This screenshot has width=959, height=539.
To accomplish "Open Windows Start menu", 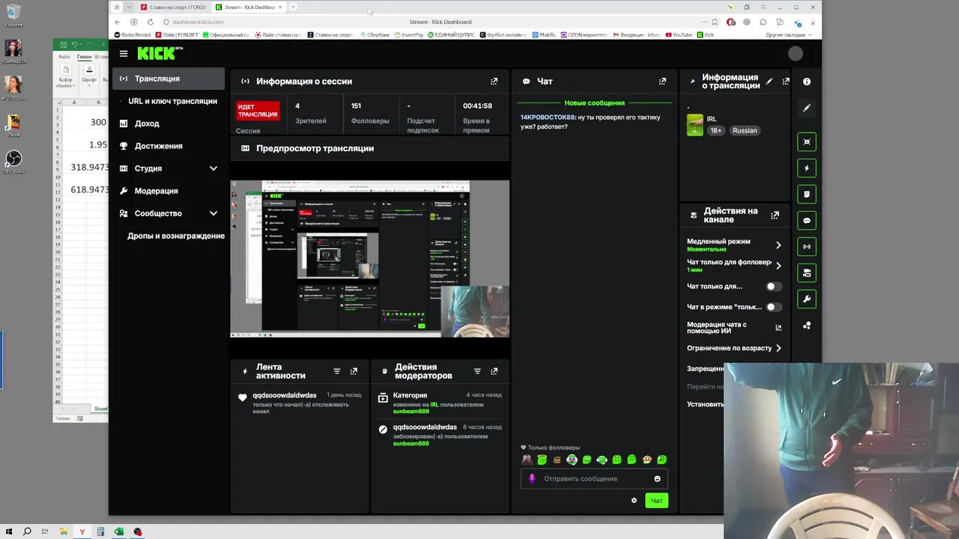I will pos(8,532).
